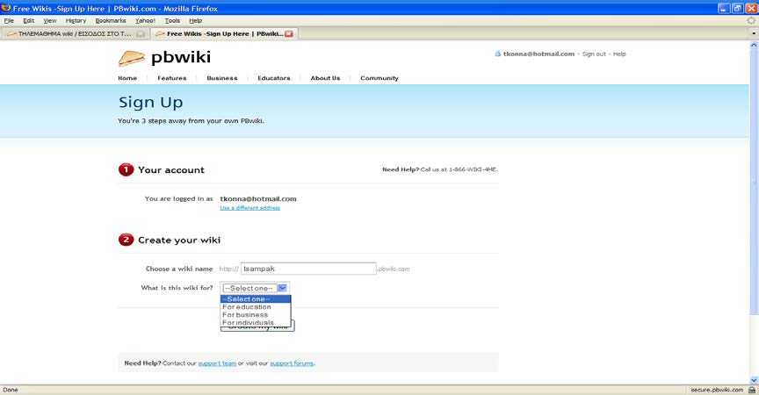Open the About Us navigation link
Viewport: 759px width, 395px height.
tap(325, 78)
